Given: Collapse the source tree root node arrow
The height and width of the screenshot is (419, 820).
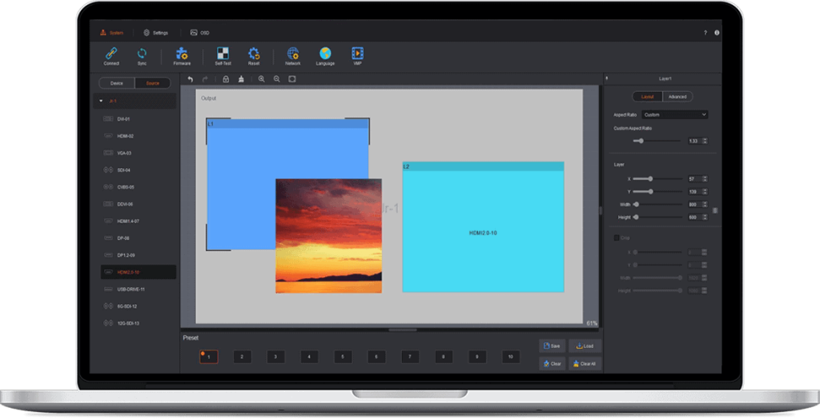Looking at the screenshot, I should tap(101, 102).
